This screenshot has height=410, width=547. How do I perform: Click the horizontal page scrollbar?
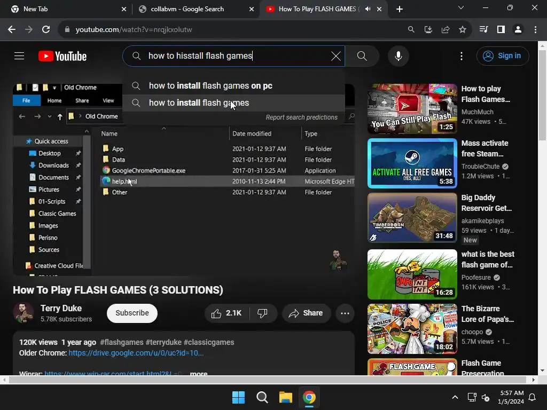pos(267,380)
